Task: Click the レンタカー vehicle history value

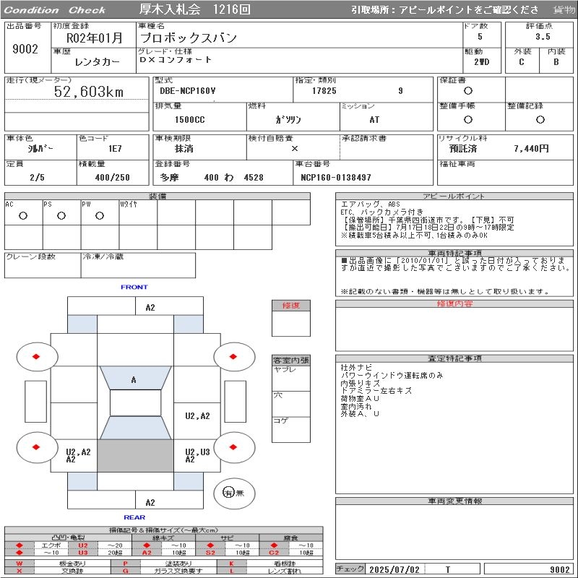Action: 98,62
